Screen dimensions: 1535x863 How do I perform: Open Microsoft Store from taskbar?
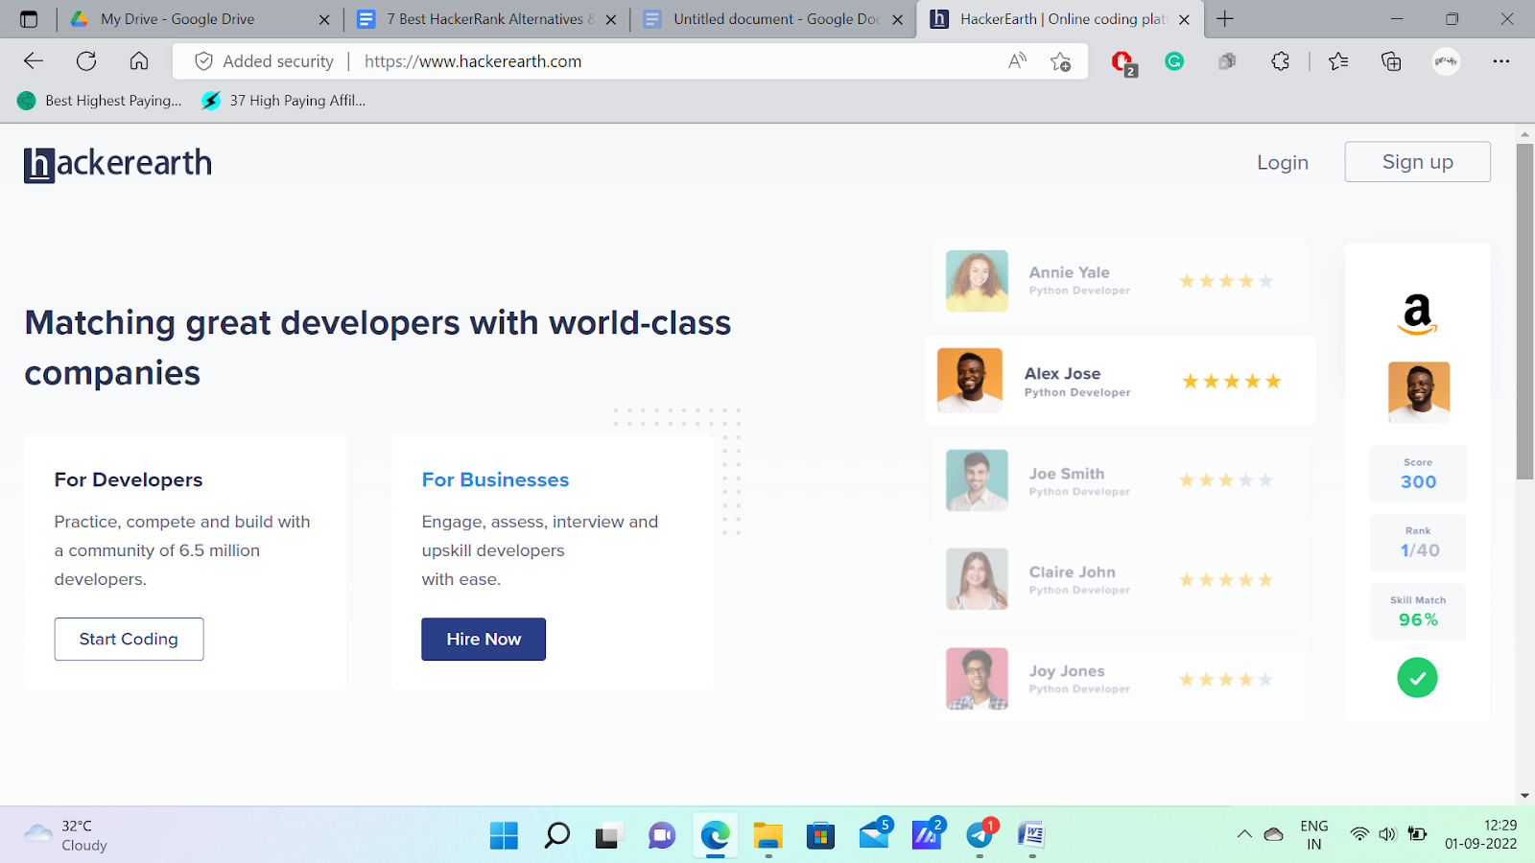[820, 835]
